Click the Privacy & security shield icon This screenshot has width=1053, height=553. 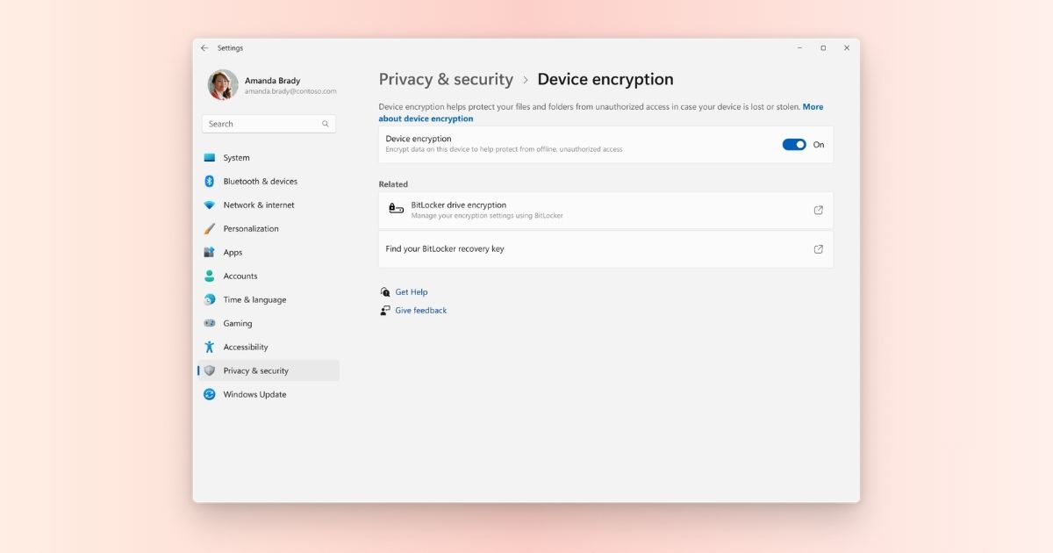pyautogui.click(x=210, y=370)
